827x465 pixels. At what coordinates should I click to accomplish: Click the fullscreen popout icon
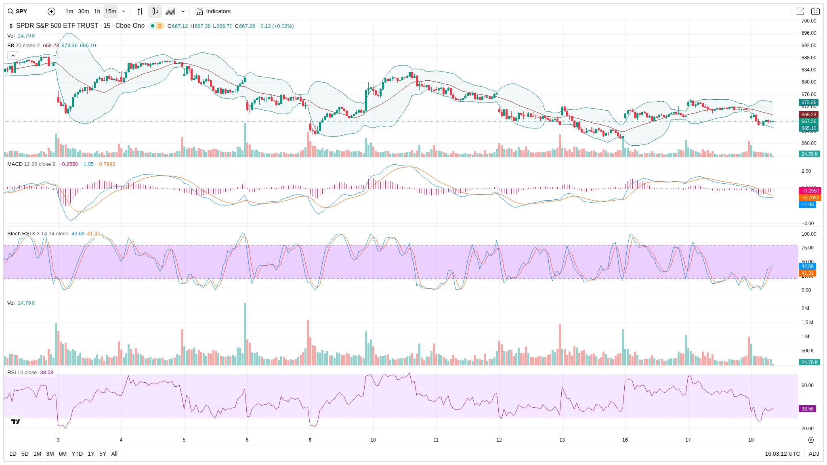[x=800, y=11]
